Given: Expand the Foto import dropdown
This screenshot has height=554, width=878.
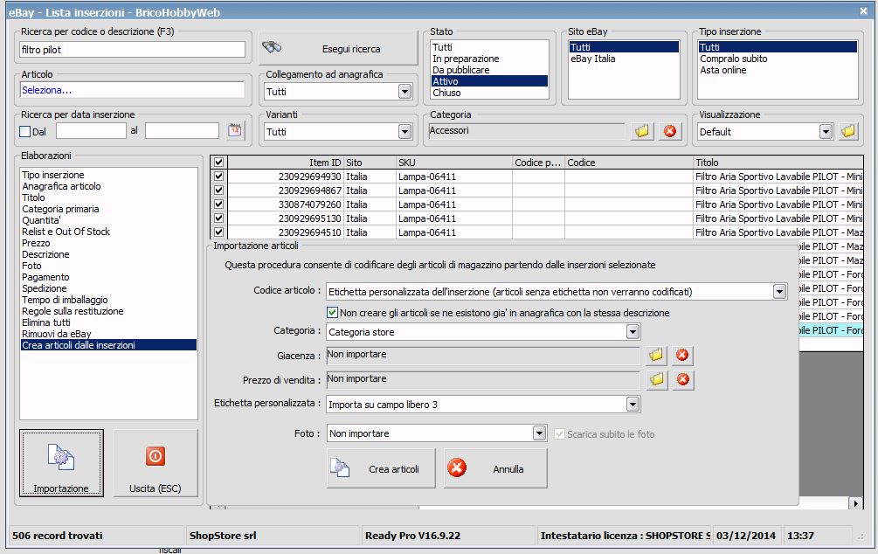Looking at the screenshot, I should tap(539, 433).
